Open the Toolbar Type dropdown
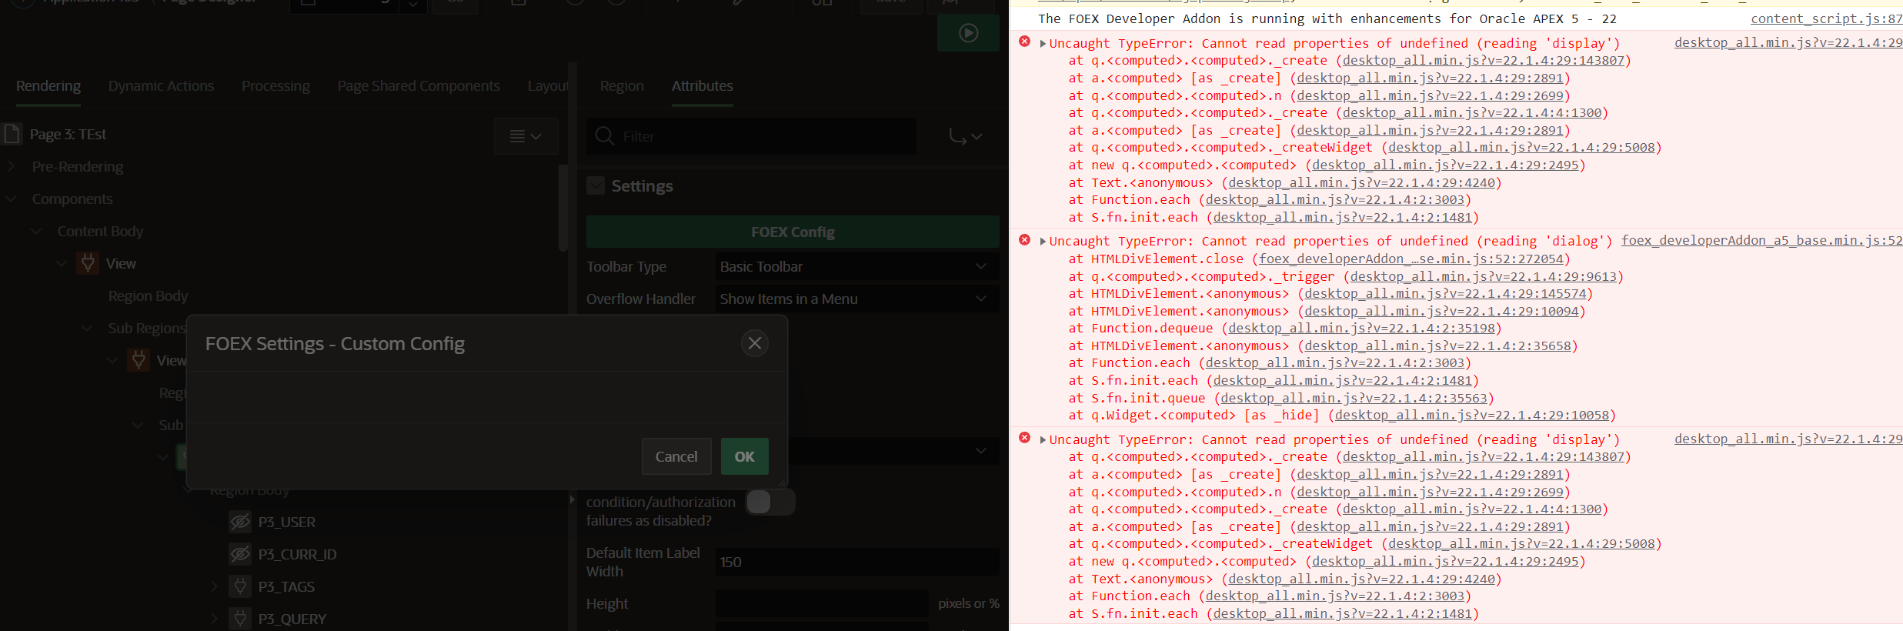The height and width of the screenshot is (631, 1903). pos(856,267)
